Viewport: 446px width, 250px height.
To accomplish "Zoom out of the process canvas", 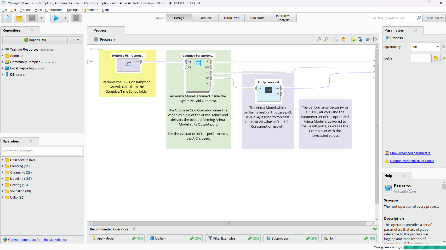I will pyautogui.click(x=326, y=39).
